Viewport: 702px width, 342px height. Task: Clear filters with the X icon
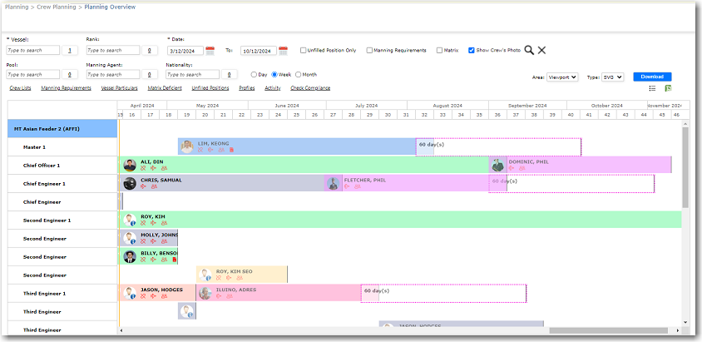click(541, 51)
